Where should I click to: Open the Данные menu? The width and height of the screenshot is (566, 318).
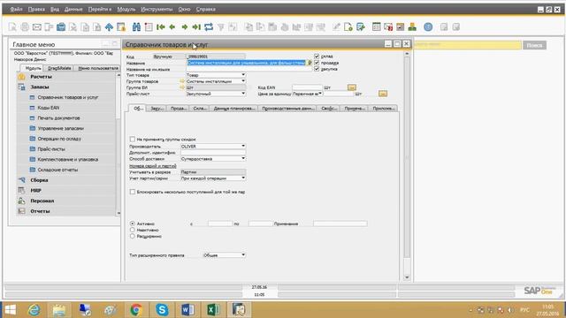[73, 10]
